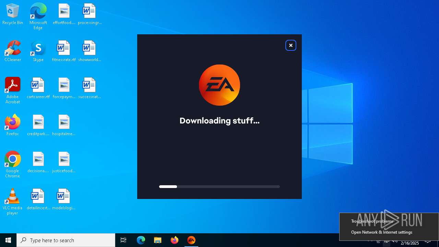
Task: Select creditpark image file on desktop
Action: click(38, 126)
